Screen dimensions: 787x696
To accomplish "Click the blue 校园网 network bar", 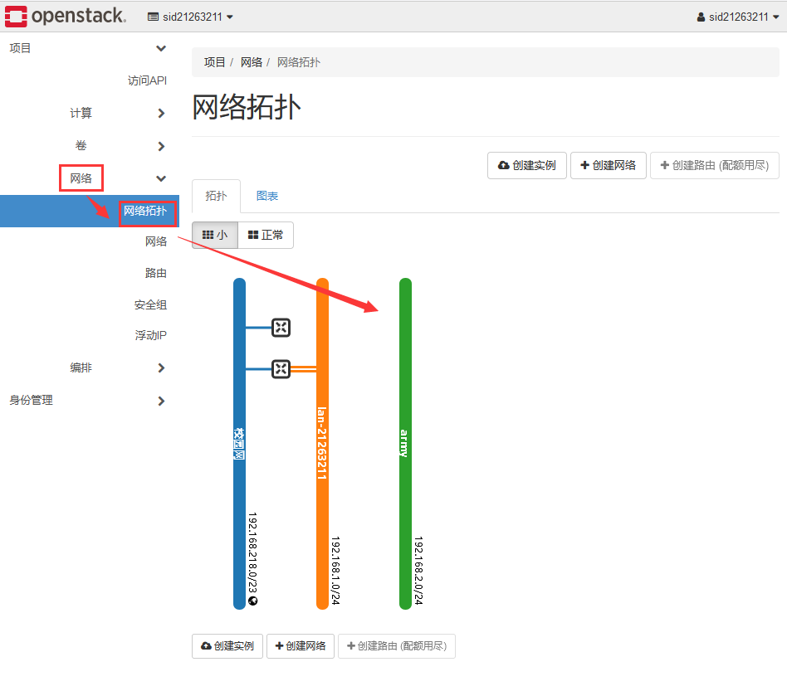I will point(239,444).
